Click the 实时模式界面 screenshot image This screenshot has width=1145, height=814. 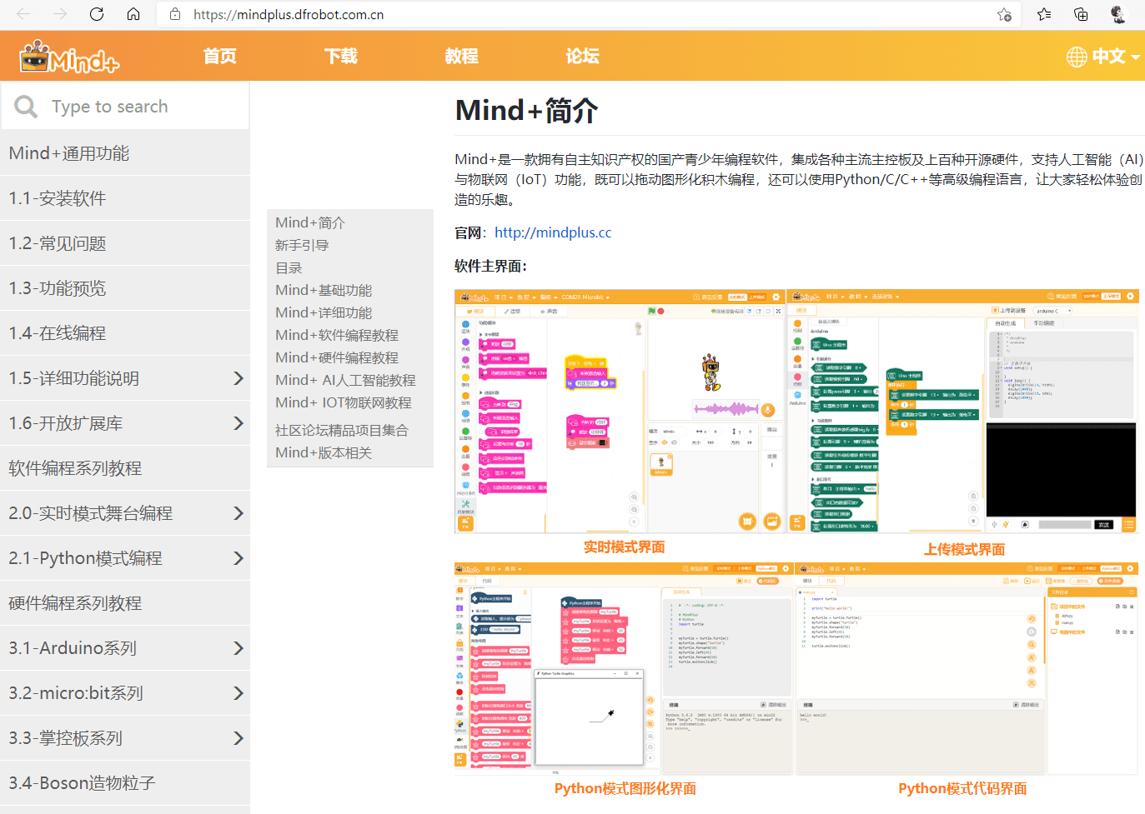click(620, 412)
